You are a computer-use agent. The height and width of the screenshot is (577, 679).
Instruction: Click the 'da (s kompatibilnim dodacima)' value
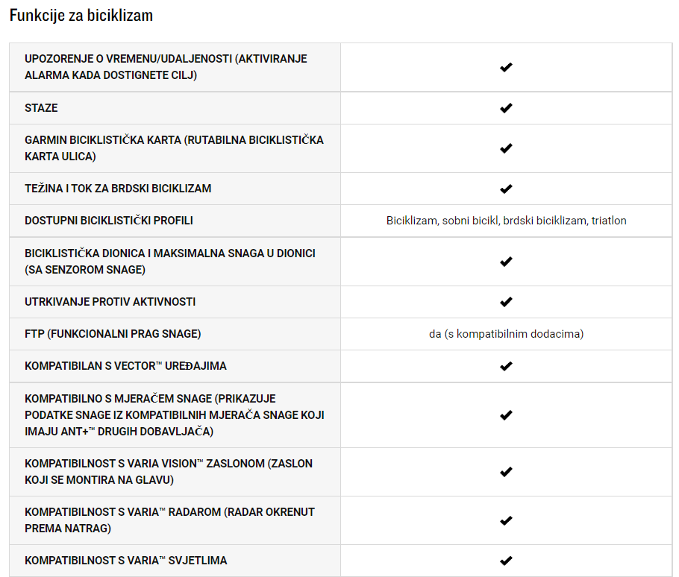506,334
